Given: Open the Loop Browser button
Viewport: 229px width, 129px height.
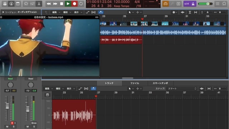Looking at the screenshot, I should 224,4.
